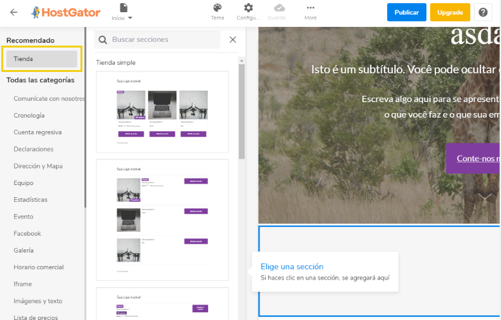501x320 pixels.
Task: Select the Equipo category
Action: pyautogui.click(x=24, y=183)
